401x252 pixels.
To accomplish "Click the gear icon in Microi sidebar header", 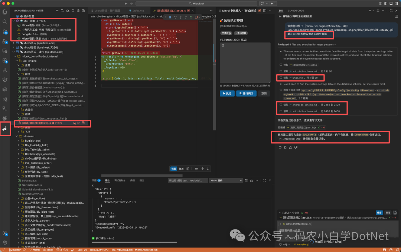I will 78,10.
